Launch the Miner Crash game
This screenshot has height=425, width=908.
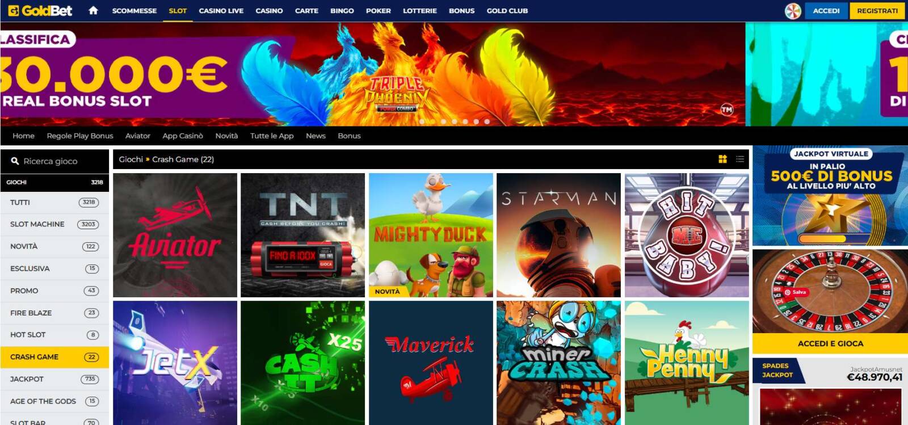pyautogui.click(x=558, y=363)
